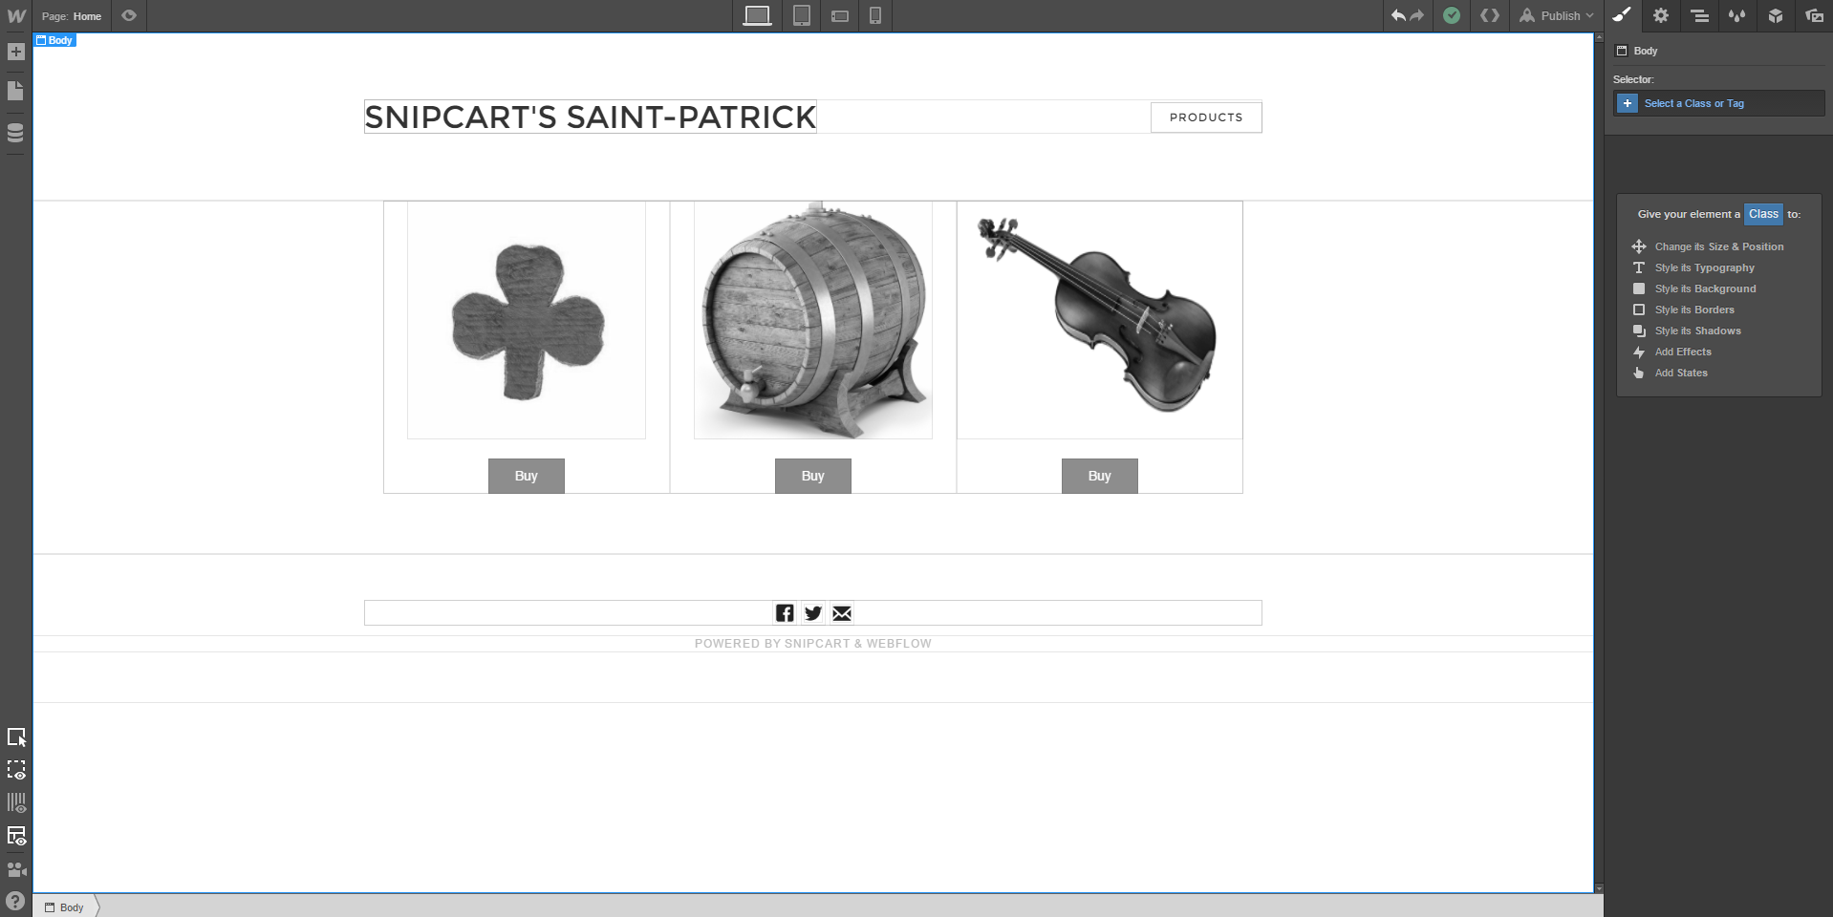Select the Style panel brush tab
This screenshot has height=917, width=1833.
1623,16
